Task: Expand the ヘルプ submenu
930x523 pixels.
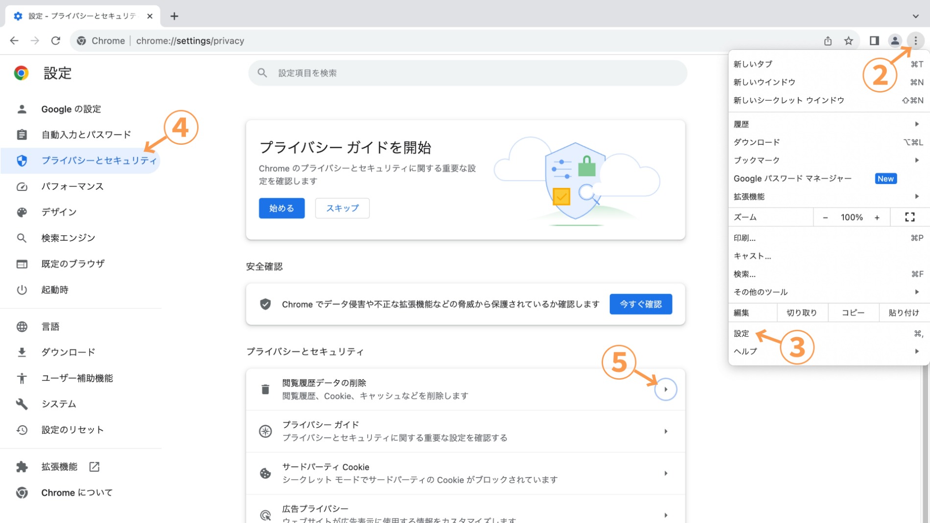Action: click(x=828, y=351)
